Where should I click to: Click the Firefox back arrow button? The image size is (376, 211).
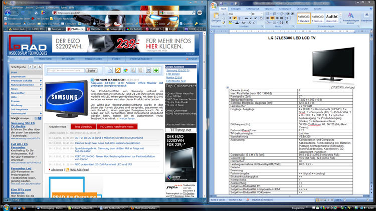coord(8,13)
